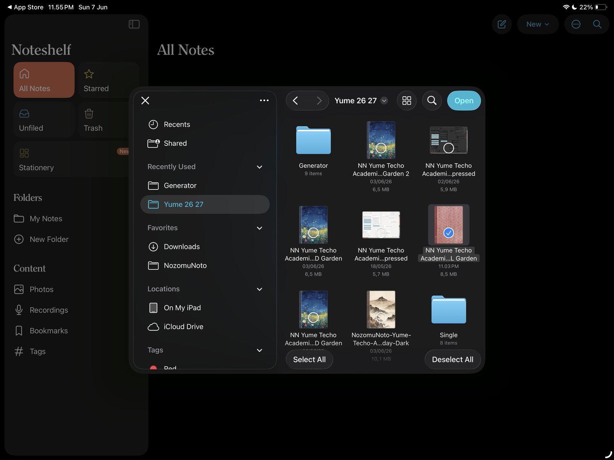Select the Academi...Garden 2 file circle

(381, 148)
